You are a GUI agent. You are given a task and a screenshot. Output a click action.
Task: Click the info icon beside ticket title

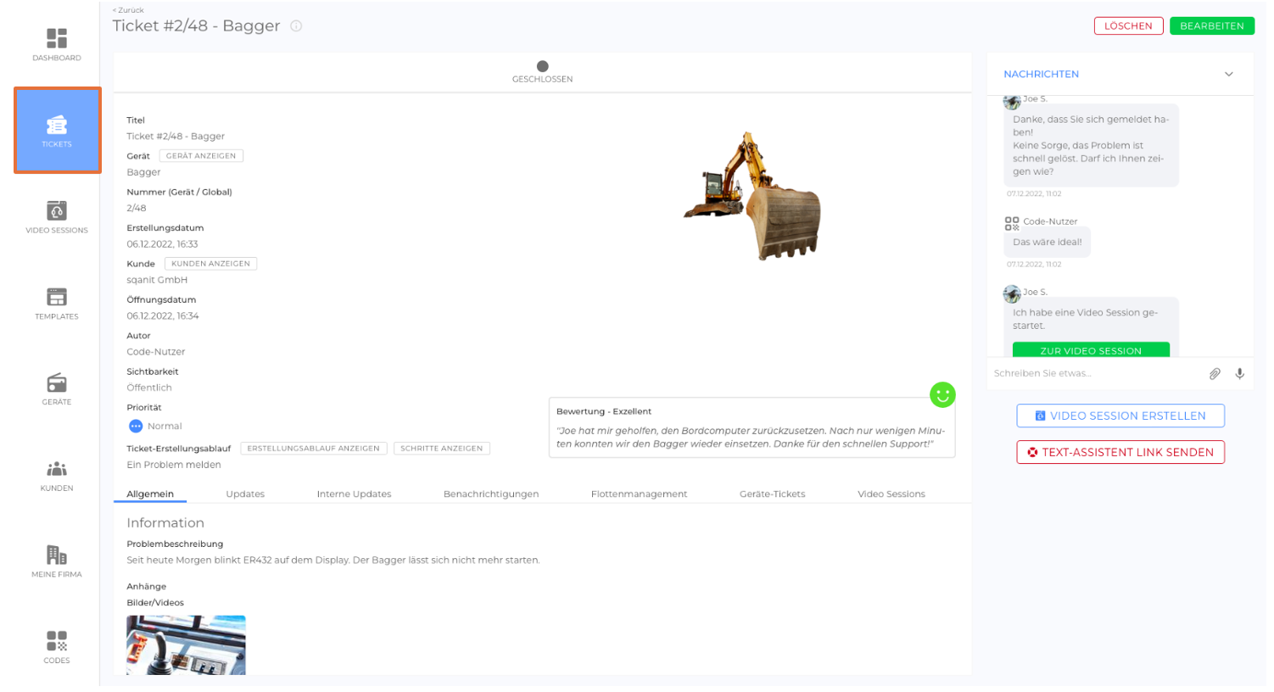(296, 26)
